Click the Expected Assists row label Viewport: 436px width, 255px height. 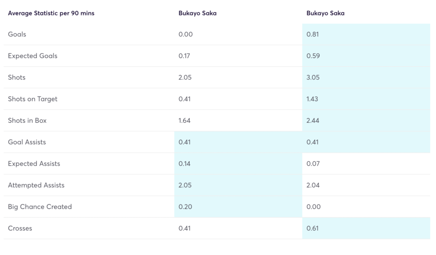[x=34, y=164]
